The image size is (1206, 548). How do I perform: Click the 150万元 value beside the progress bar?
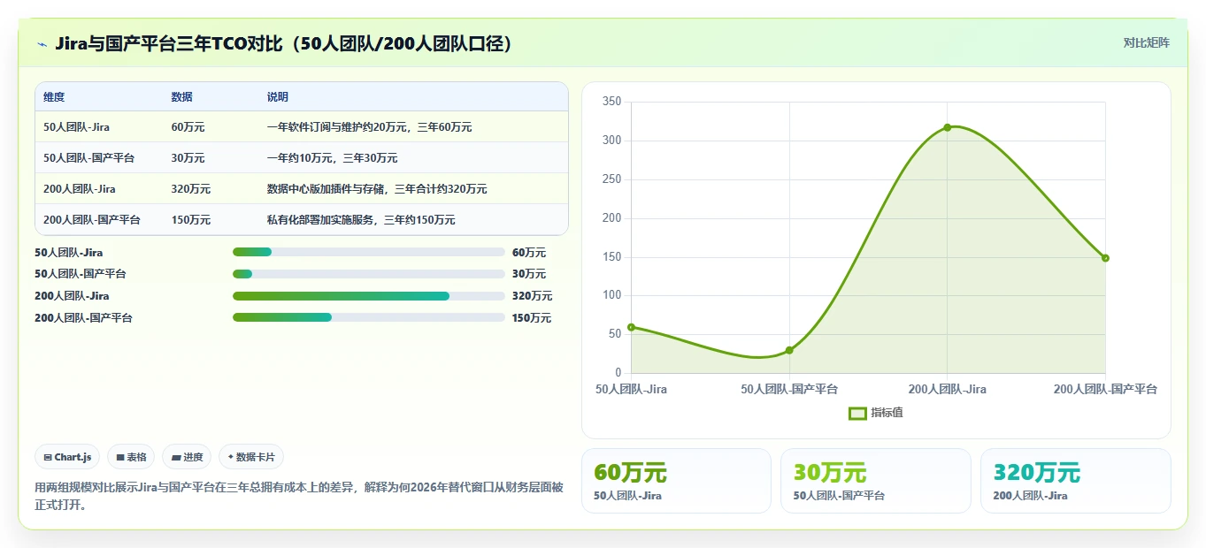point(532,318)
